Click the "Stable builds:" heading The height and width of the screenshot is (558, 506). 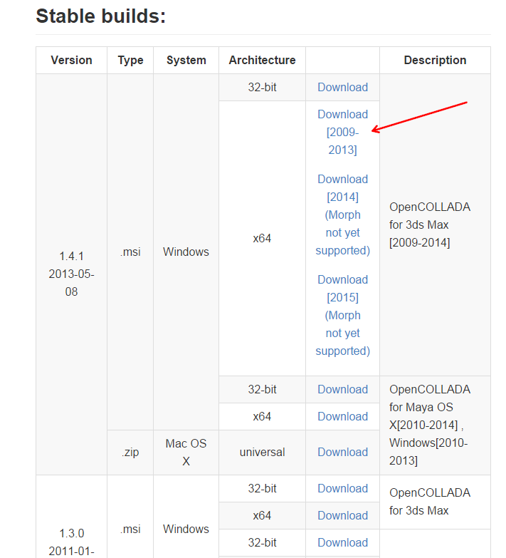pos(100,16)
